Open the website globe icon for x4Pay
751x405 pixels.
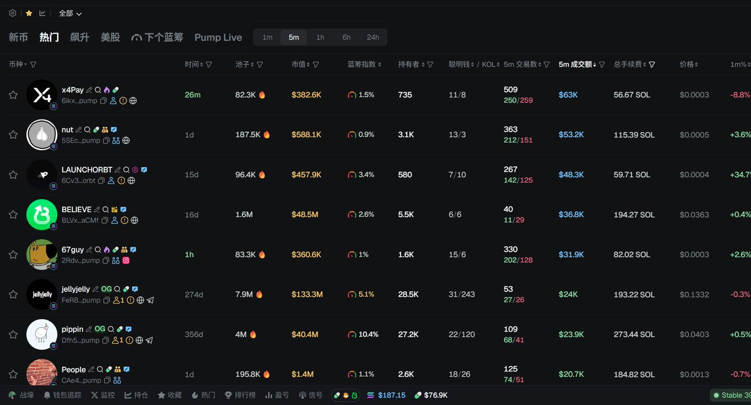click(133, 100)
